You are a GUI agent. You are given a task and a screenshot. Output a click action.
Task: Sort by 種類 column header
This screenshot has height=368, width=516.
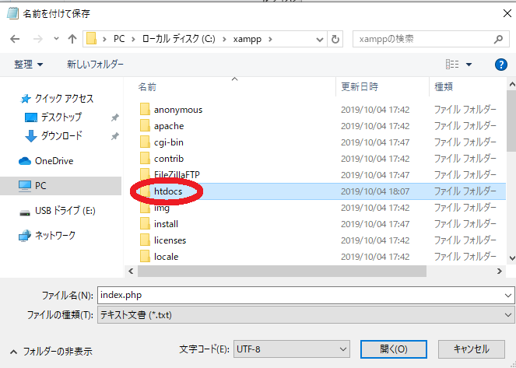click(x=444, y=87)
